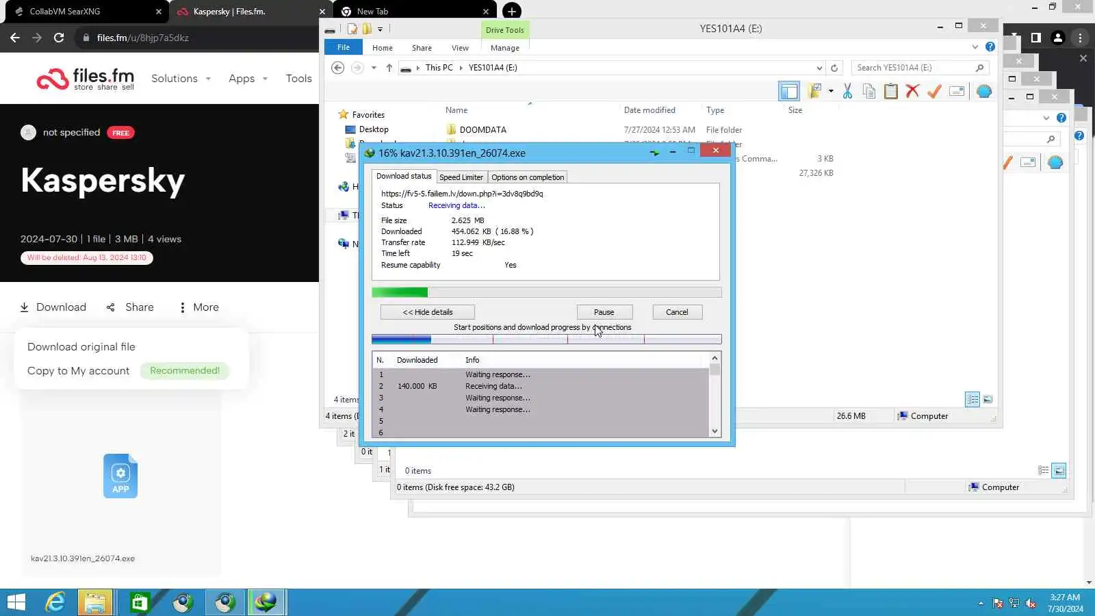Image resolution: width=1095 pixels, height=616 pixels.
Task: Click the Cut scissors icon in Explorer
Action: (847, 91)
